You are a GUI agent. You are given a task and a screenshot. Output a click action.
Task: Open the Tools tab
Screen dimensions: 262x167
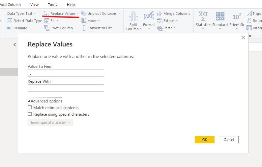pos(52,5)
